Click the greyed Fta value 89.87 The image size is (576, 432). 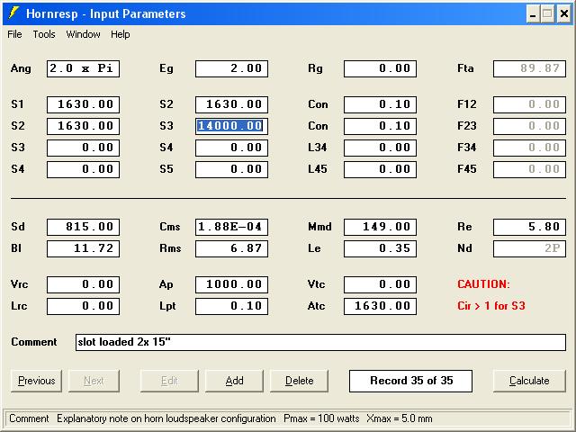[x=529, y=68]
